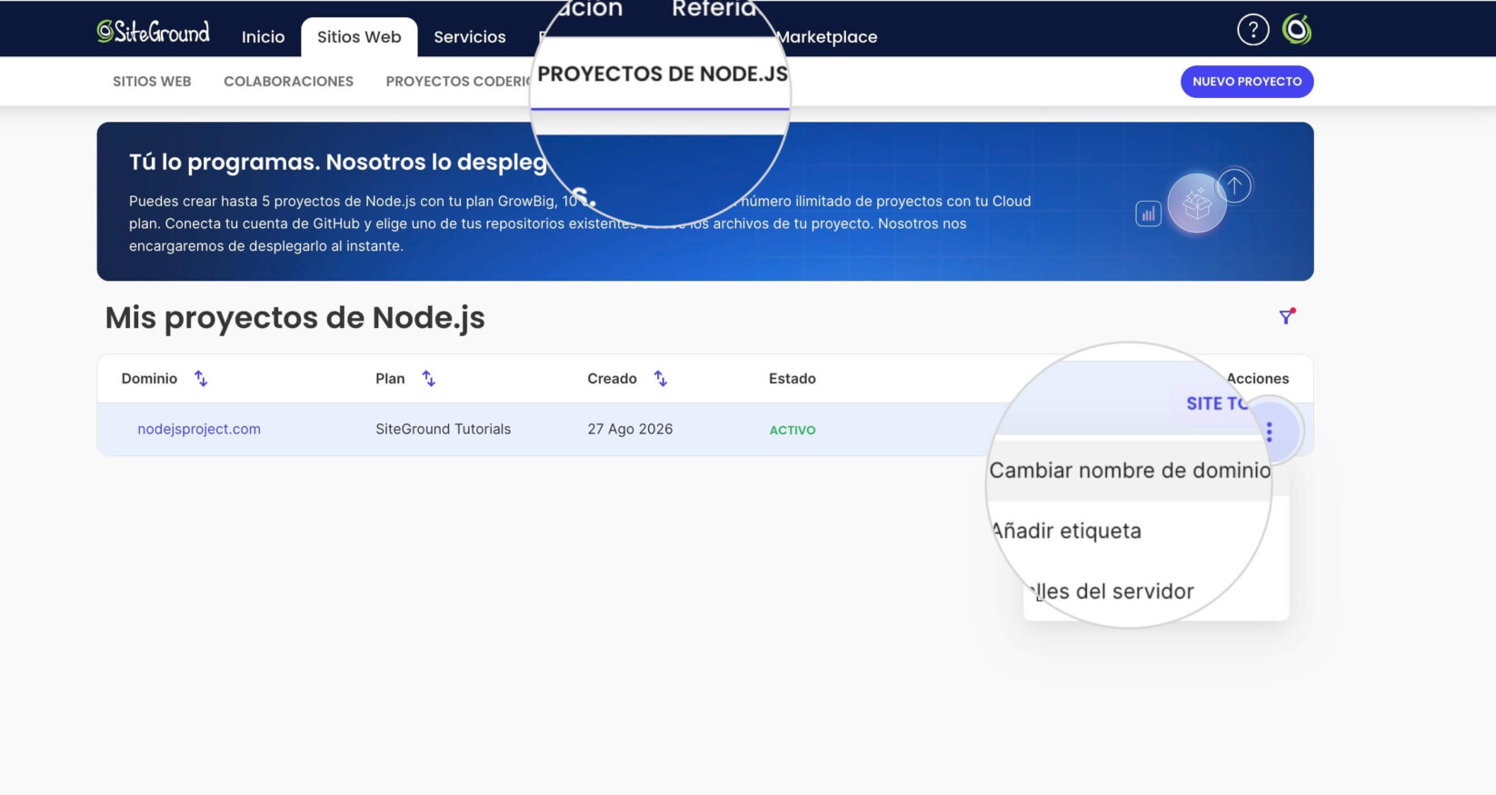Click the NUEVO PROYECTO button
The image size is (1496, 795).
pyautogui.click(x=1247, y=81)
